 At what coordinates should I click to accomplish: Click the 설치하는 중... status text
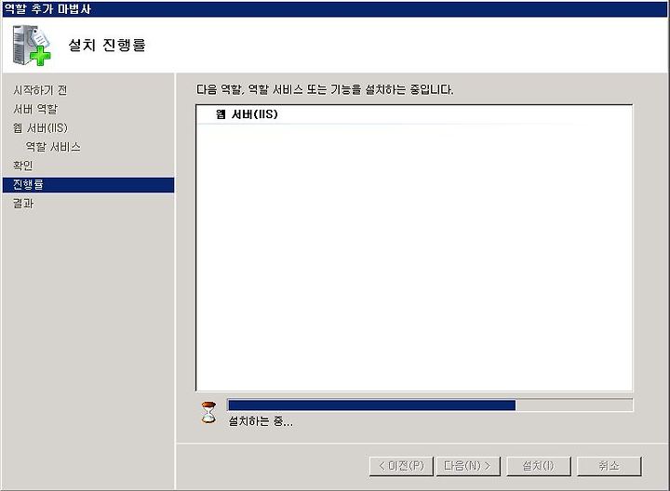[x=261, y=421]
